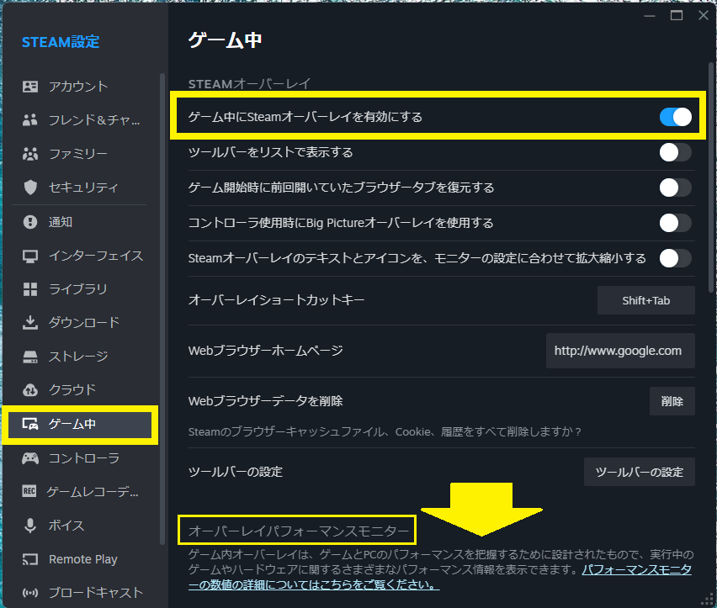This screenshot has width=717, height=608.
Task: Click the ブロードキャスト broadcast signal icon
Action: (x=30, y=593)
